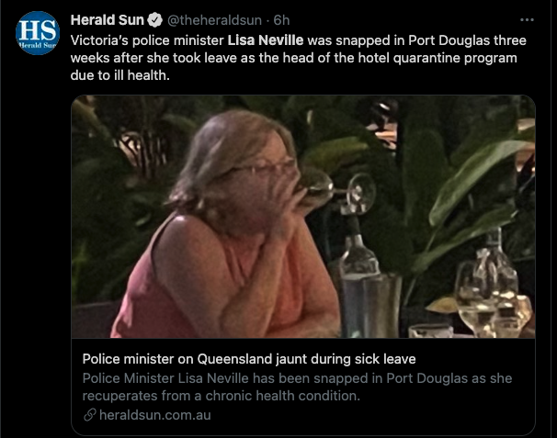
Task: Click the heraldsun.com.au domain text
Action: click(x=155, y=414)
